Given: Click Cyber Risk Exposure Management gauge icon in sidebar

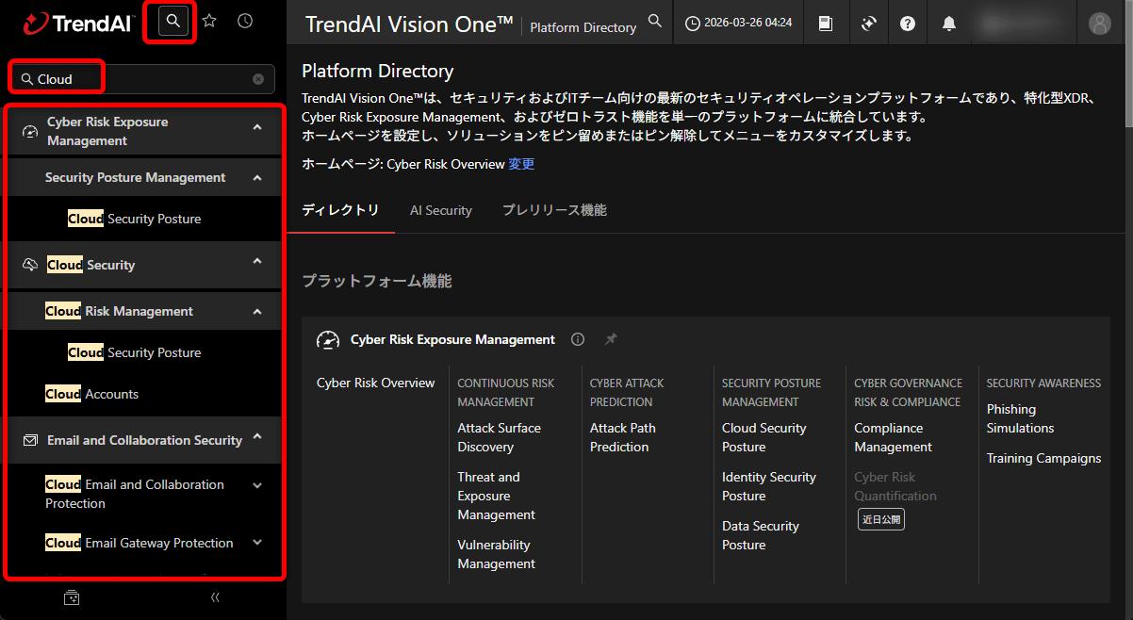Looking at the screenshot, I should click(x=29, y=131).
